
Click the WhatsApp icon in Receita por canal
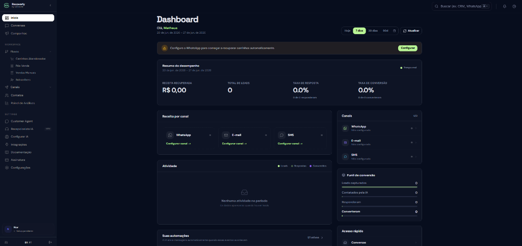point(170,135)
